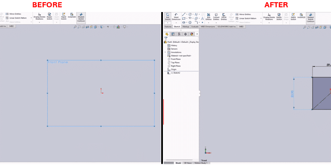
Task: Click Display/Delete Relations in BEFORE panel
Action: click(39, 16)
